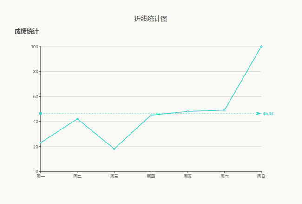Click the 20 y-axis label
The width and height of the screenshot is (302, 204).
coord(35,146)
